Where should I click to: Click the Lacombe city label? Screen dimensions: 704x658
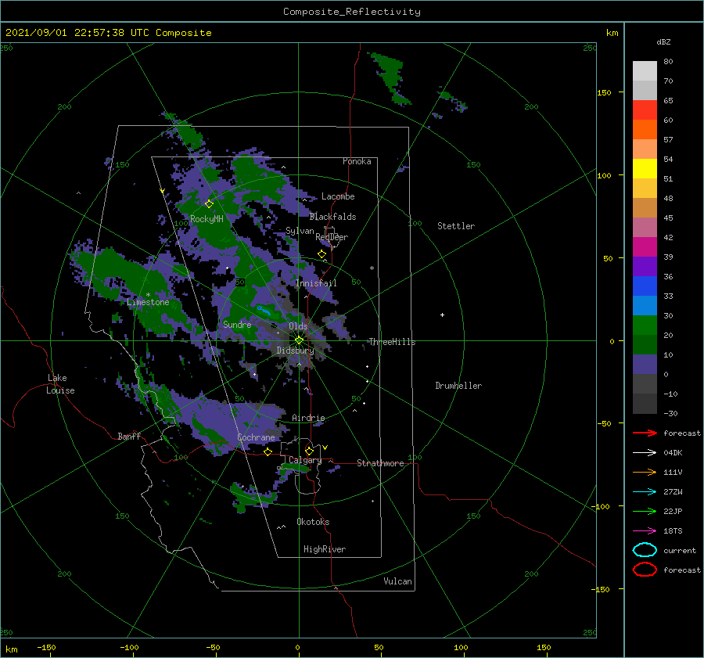pyautogui.click(x=338, y=196)
